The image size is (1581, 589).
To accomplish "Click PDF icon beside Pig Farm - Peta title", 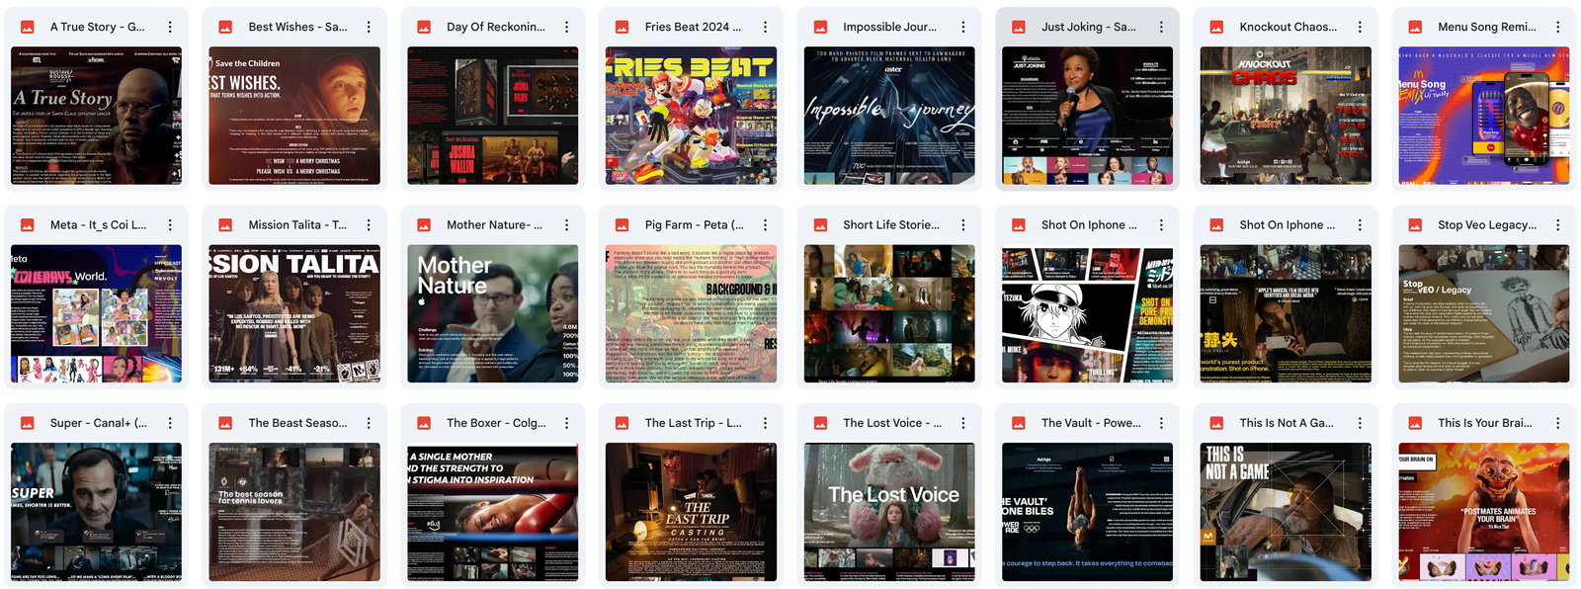I will (x=622, y=224).
